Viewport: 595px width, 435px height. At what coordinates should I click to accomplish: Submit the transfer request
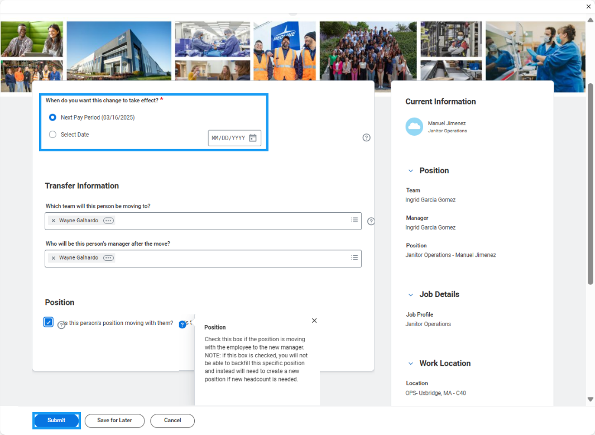coord(56,420)
